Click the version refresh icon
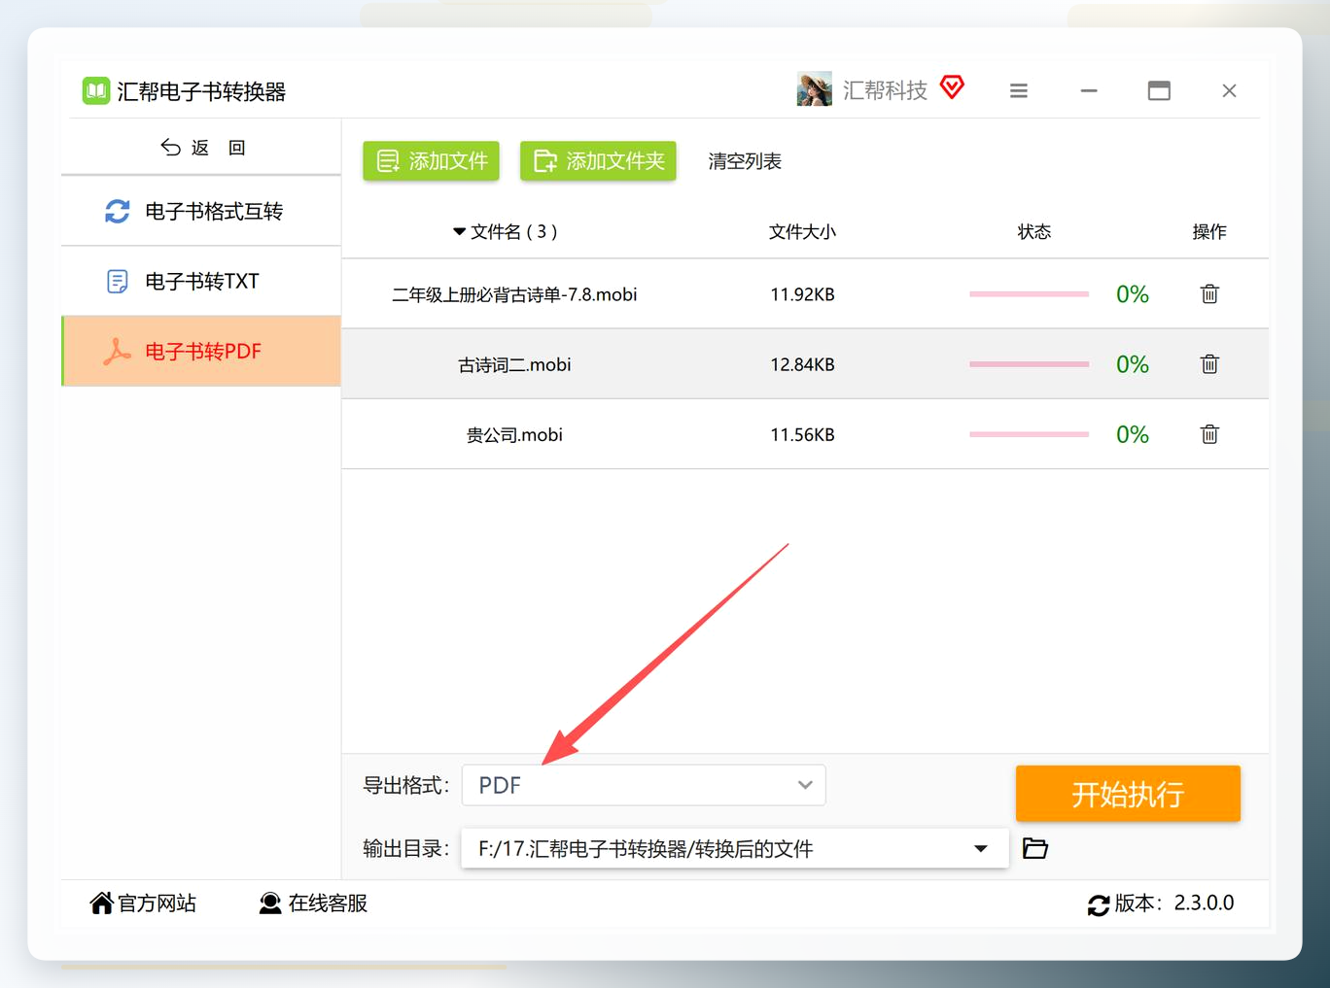The image size is (1330, 988). click(x=1099, y=904)
